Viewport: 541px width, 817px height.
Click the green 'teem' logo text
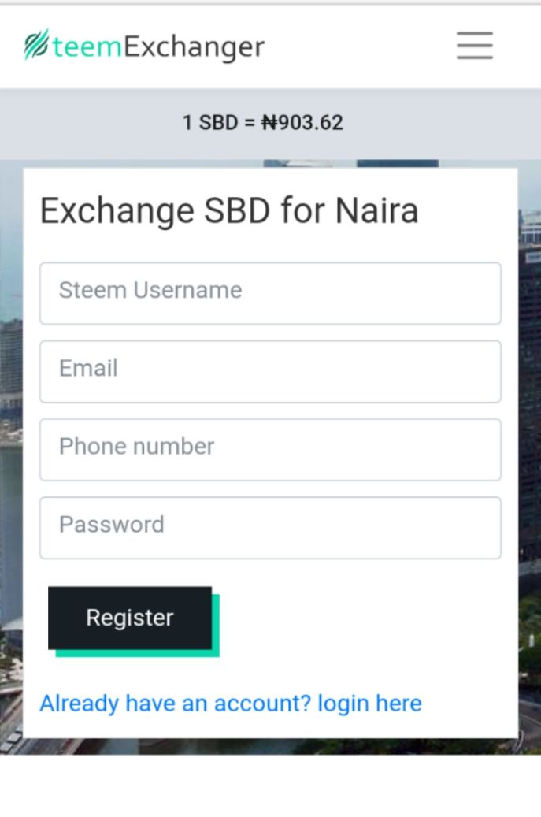pyautogui.click(x=87, y=47)
